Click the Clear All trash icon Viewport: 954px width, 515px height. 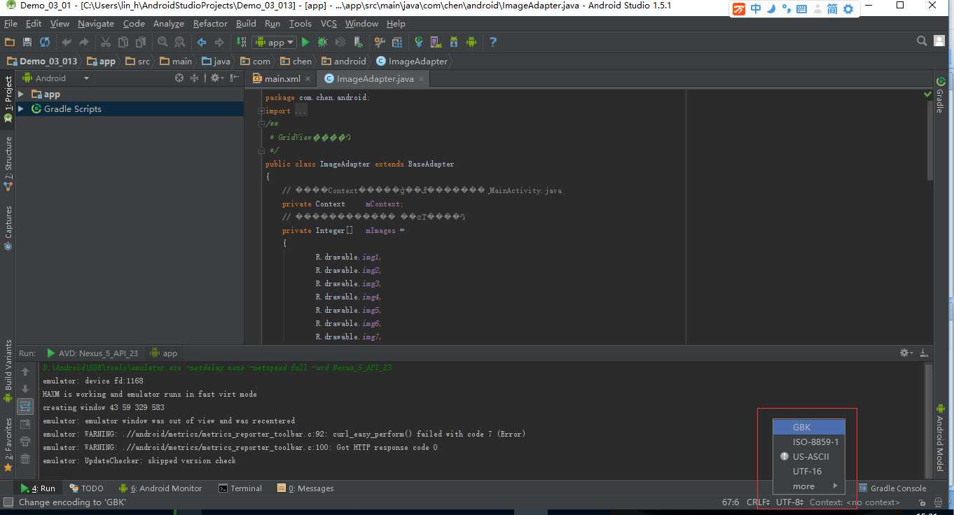(x=25, y=459)
